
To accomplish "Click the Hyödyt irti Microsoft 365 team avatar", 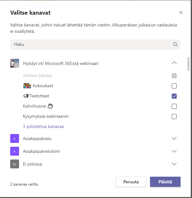I will 15,63.
